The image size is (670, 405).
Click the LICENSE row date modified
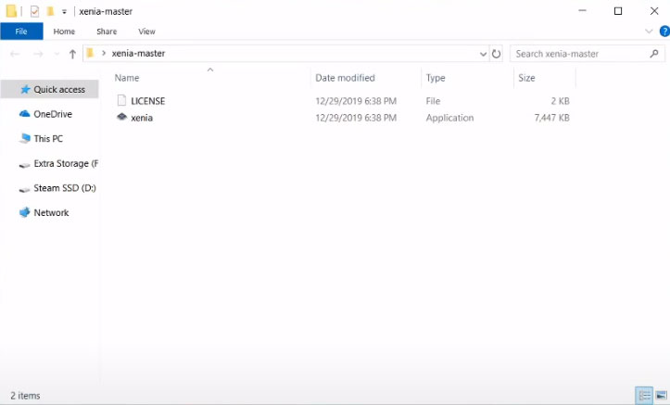point(356,101)
